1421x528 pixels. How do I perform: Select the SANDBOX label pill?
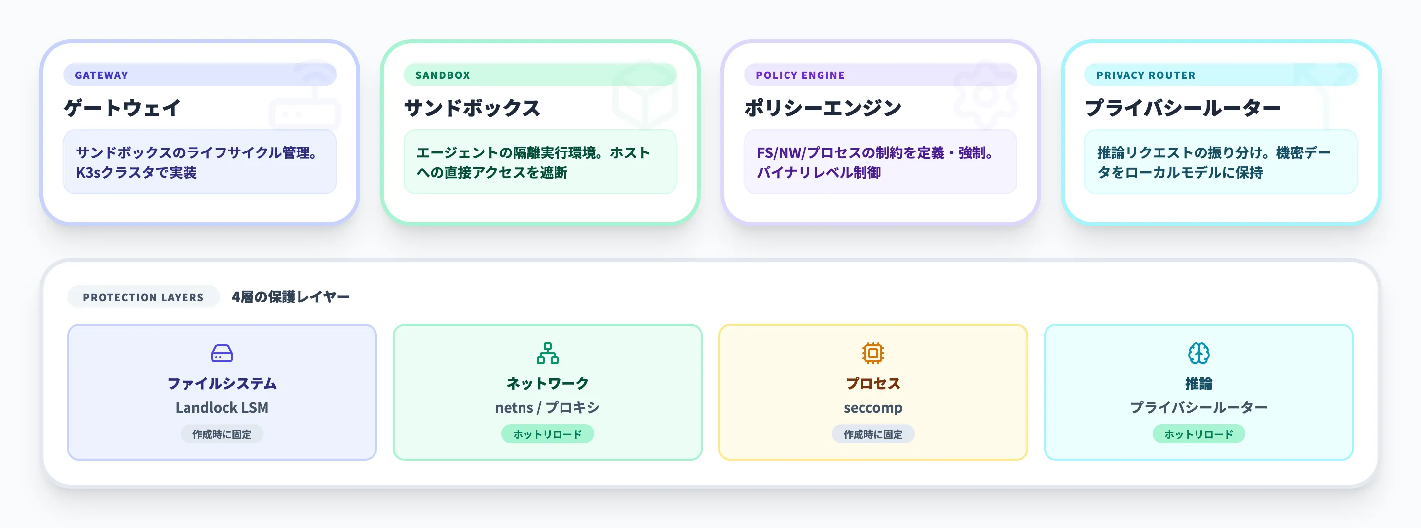pos(539,75)
